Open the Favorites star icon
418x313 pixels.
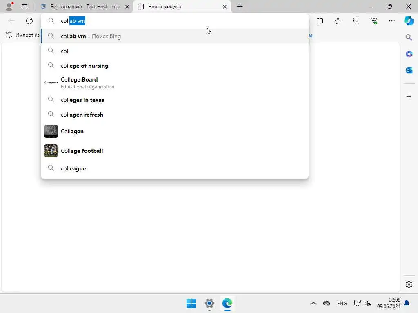point(338,21)
